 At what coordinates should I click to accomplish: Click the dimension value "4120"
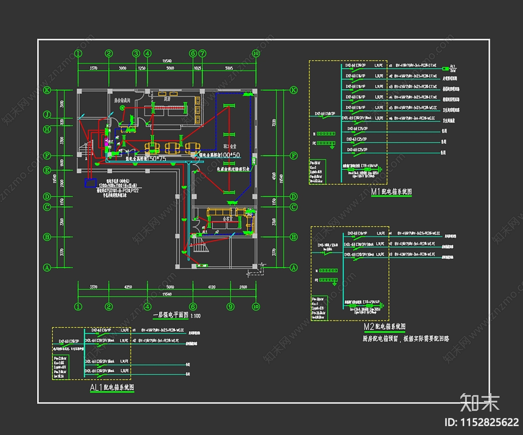tap(212, 287)
